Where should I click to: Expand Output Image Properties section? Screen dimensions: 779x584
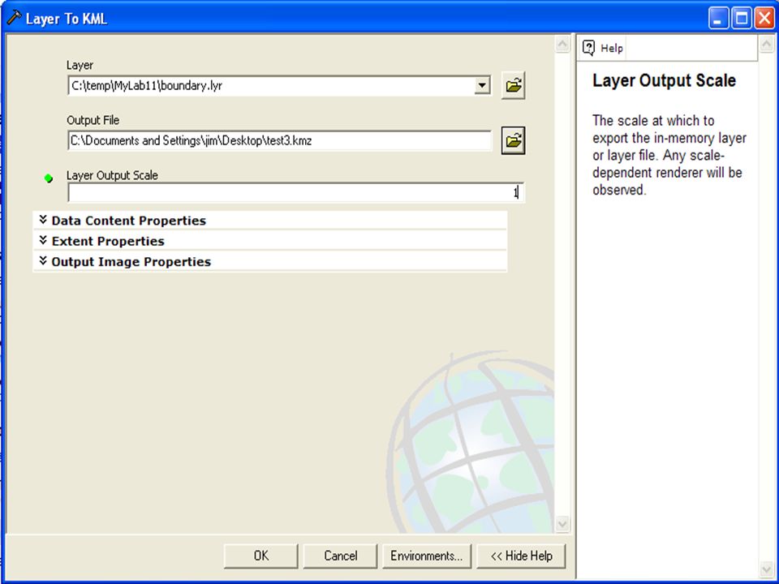pyautogui.click(x=269, y=262)
